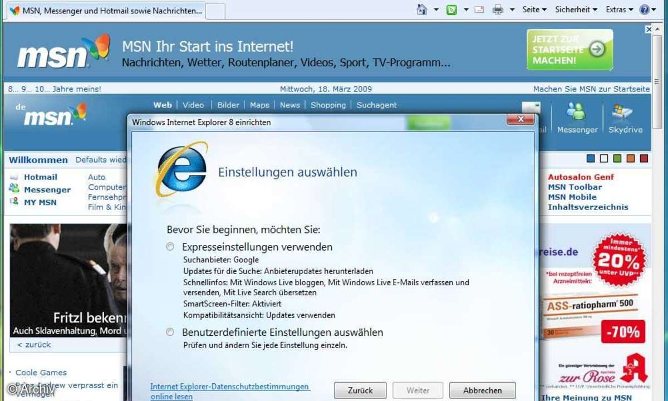Viewport: 668px width, 401px height.
Task: Choose the white color theme swatch
Action: coord(604,159)
